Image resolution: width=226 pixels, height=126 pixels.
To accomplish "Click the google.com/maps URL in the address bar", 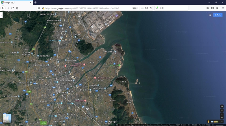I will 82,8.
